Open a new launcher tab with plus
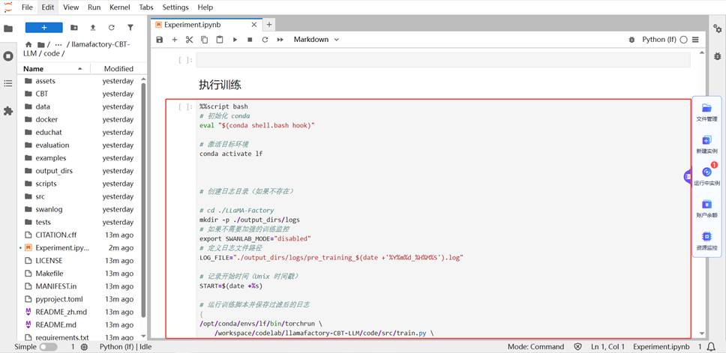The image size is (726, 353). [269, 25]
